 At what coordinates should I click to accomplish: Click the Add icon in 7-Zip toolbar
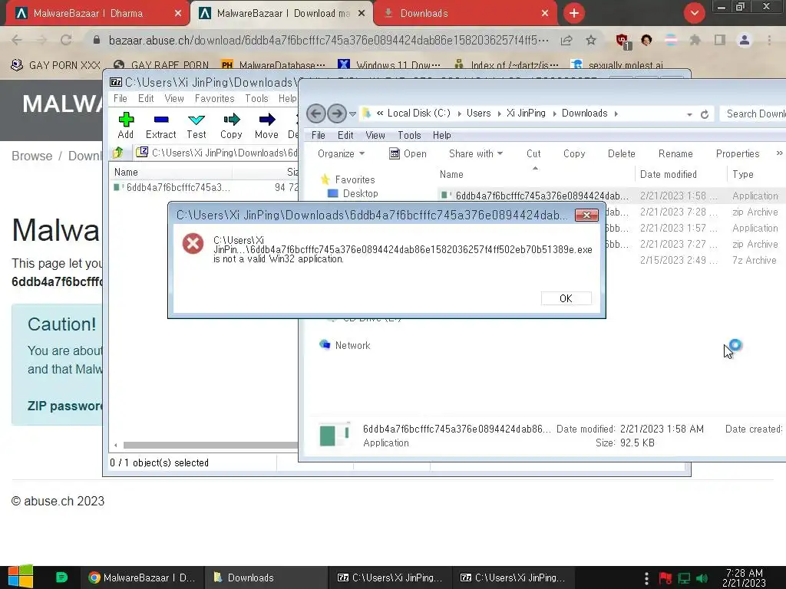point(125,125)
